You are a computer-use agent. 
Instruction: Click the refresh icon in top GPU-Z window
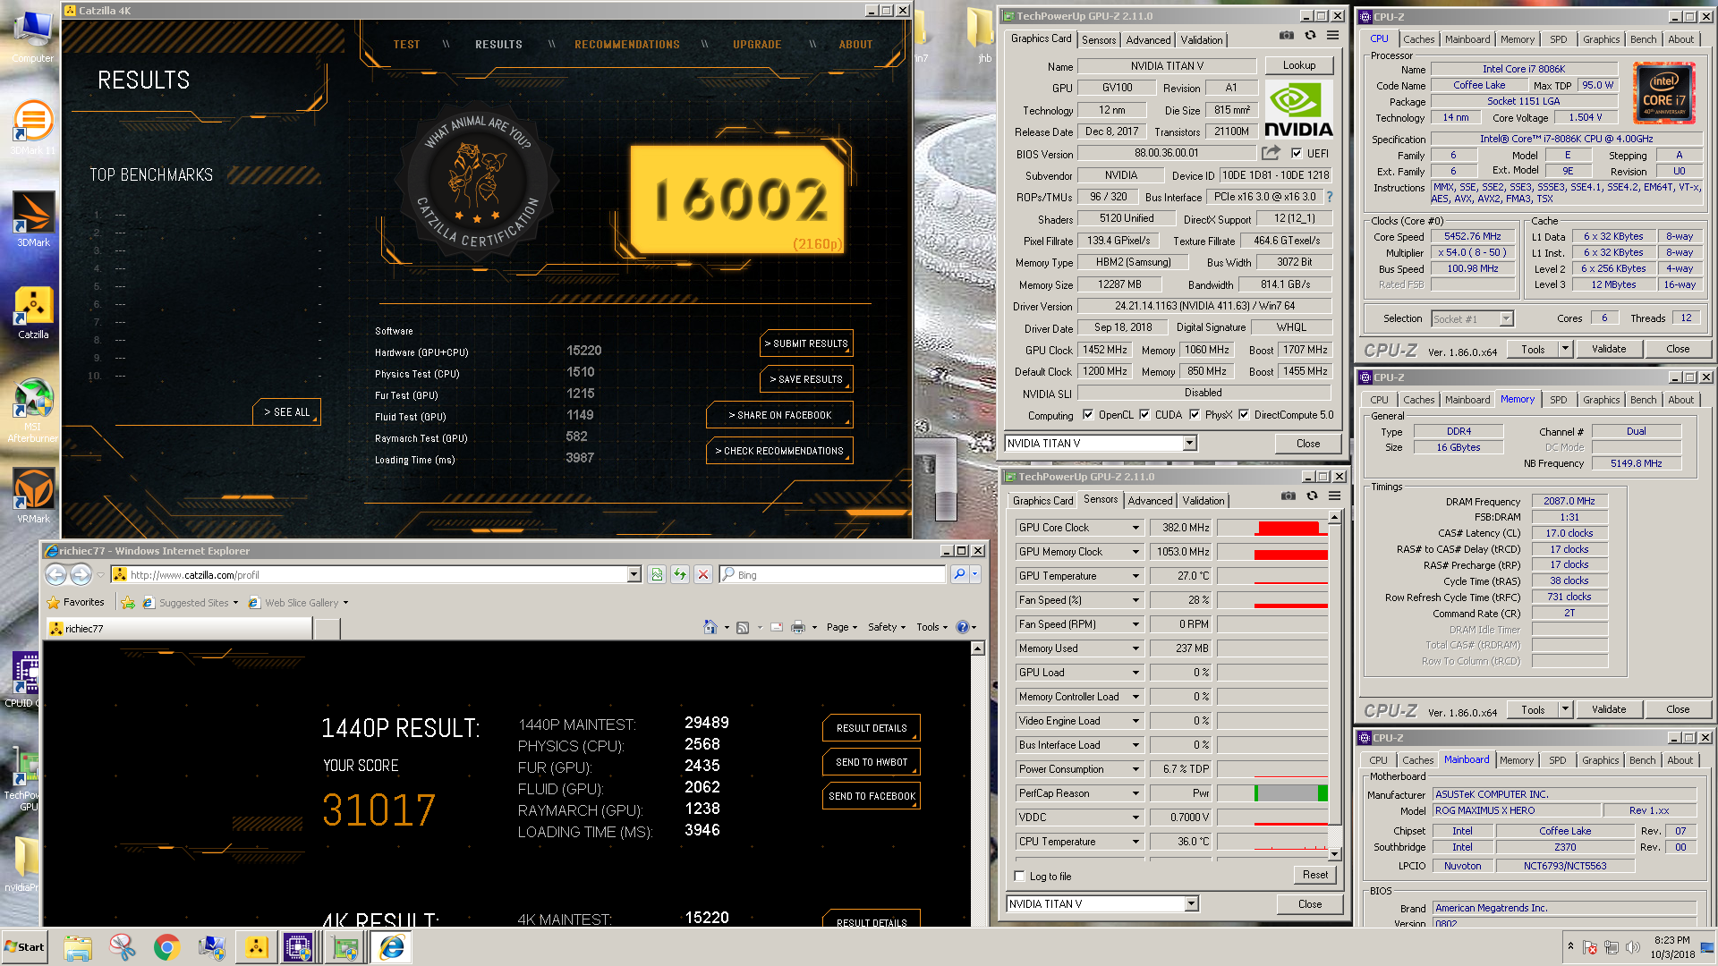point(1310,36)
